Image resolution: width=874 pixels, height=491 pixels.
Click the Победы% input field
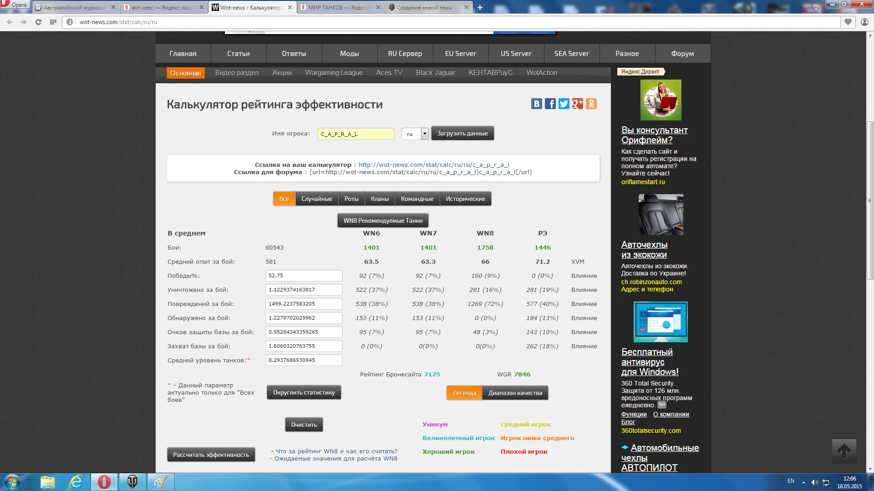click(x=304, y=276)
